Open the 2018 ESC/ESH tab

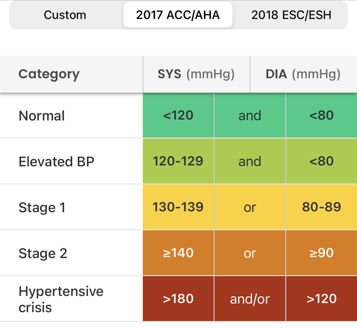coord(291,15)
